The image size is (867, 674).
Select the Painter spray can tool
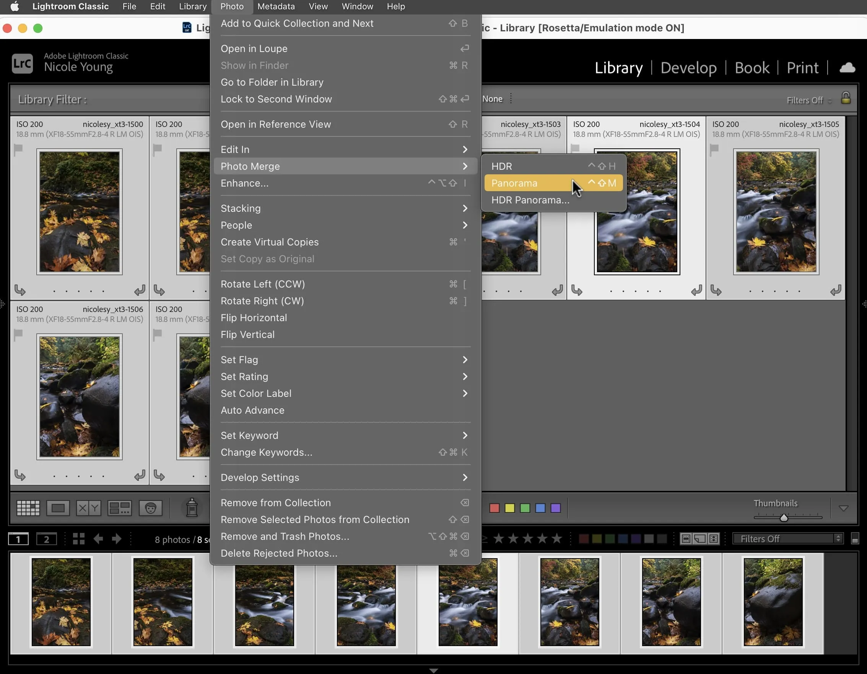[x=192, y=507]
